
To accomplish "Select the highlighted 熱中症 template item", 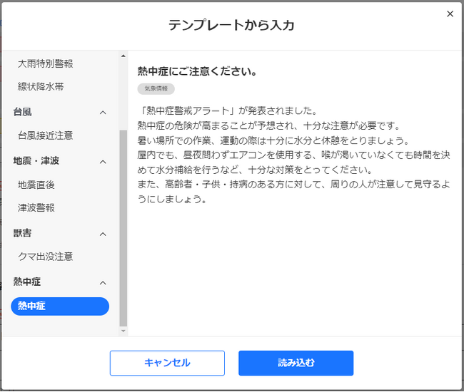I will tap(60, 306).
